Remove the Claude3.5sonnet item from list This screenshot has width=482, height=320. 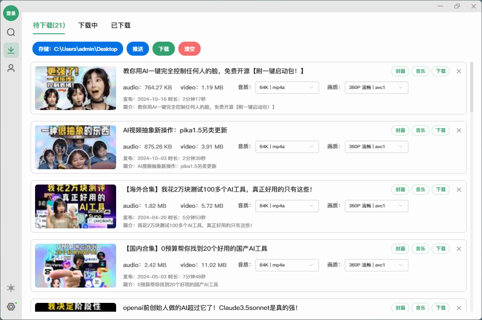[x=459, y=308]
